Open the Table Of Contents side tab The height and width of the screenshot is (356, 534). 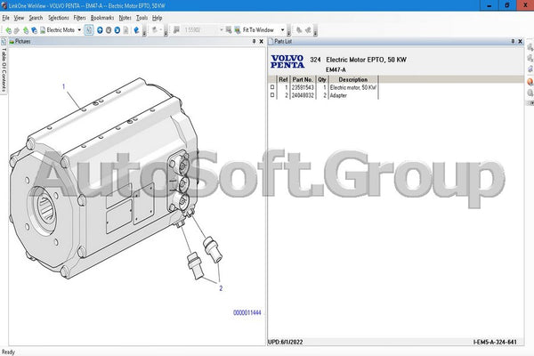click(4, 69)
